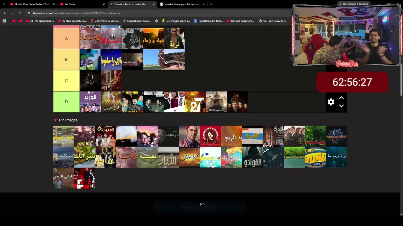
Task: Open the Convertisseur YouT... bookmark
Action: (137, 21)
